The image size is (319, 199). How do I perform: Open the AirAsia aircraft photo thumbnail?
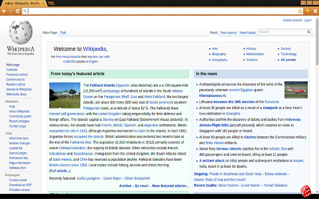296,90
